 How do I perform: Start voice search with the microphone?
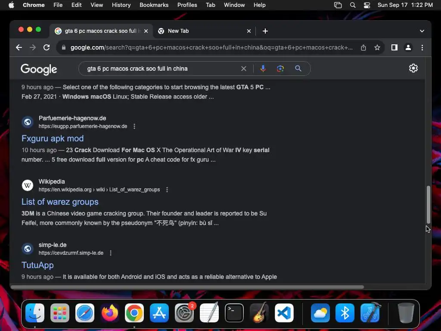263,69
